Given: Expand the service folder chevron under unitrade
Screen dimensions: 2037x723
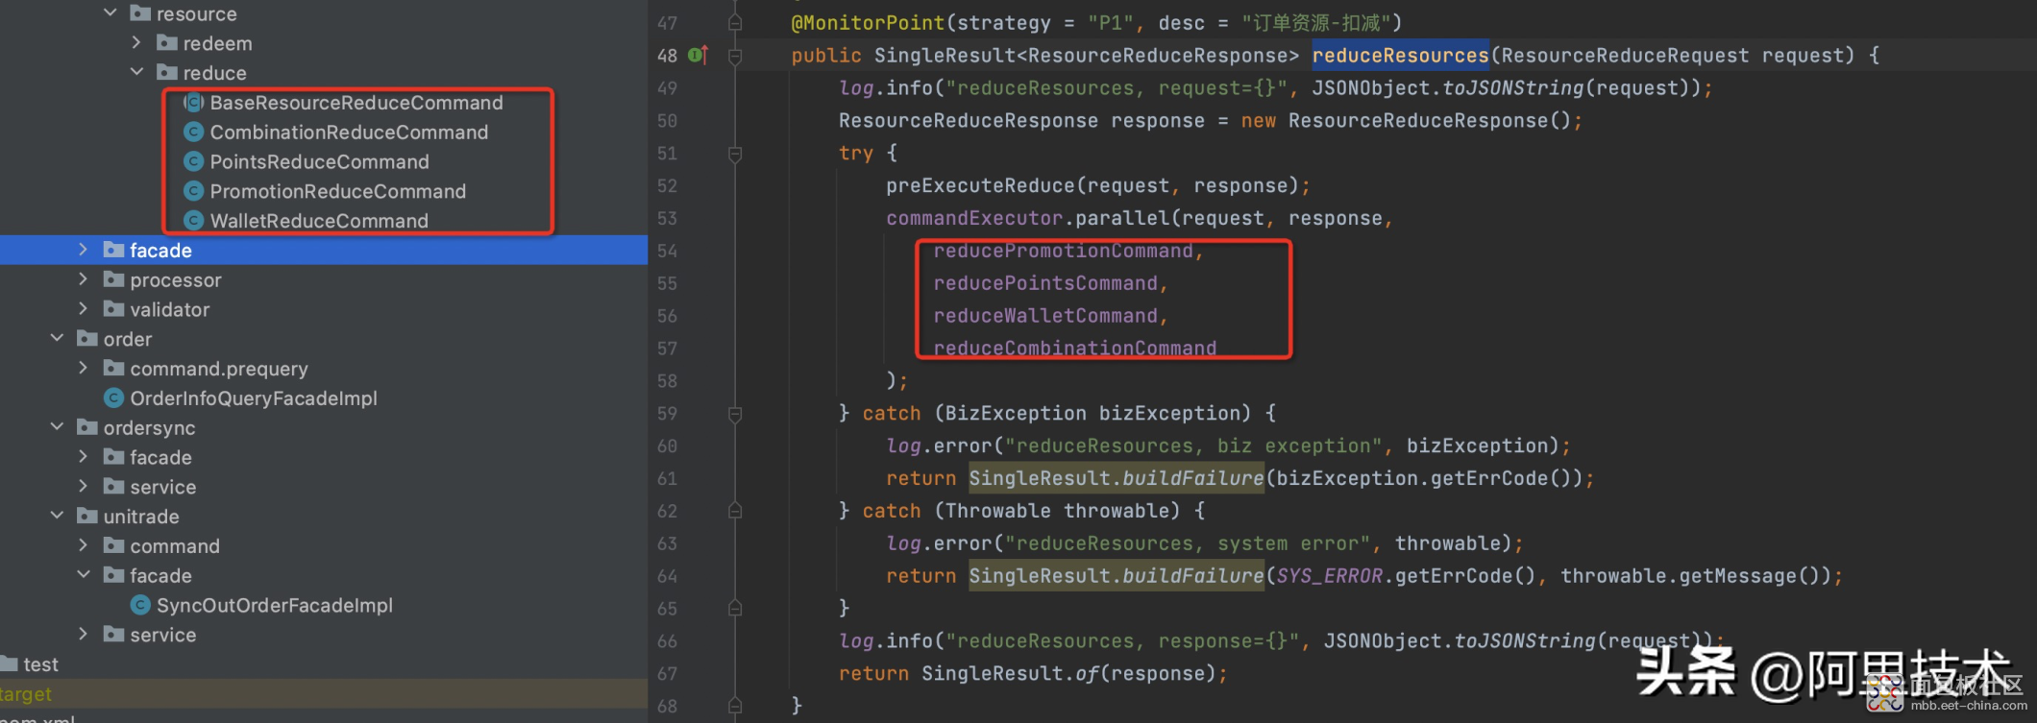Looking at the screenshot, I should click(84, 635).
